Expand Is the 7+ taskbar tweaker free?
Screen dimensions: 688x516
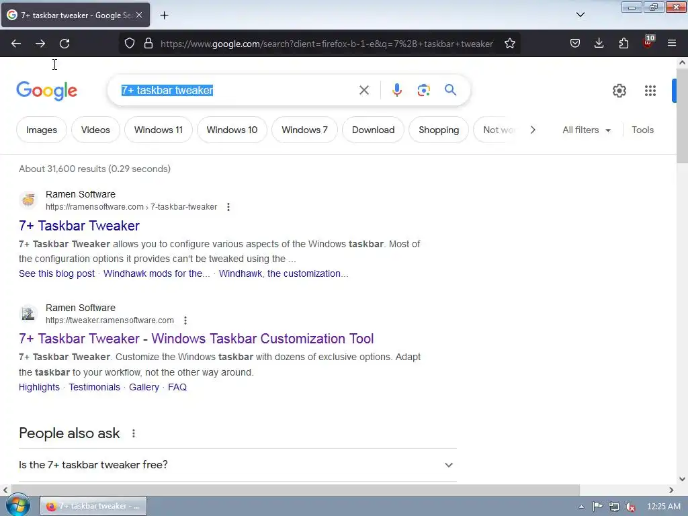point(237,465)
